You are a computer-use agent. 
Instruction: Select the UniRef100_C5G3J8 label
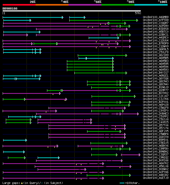coord(156,119)
